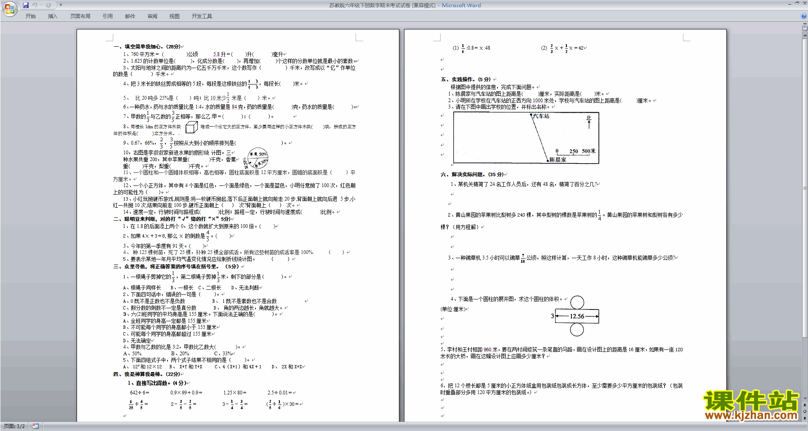Open the 审阅 ribbon tab
808x431 pixels.
click(x=152, y=16)
